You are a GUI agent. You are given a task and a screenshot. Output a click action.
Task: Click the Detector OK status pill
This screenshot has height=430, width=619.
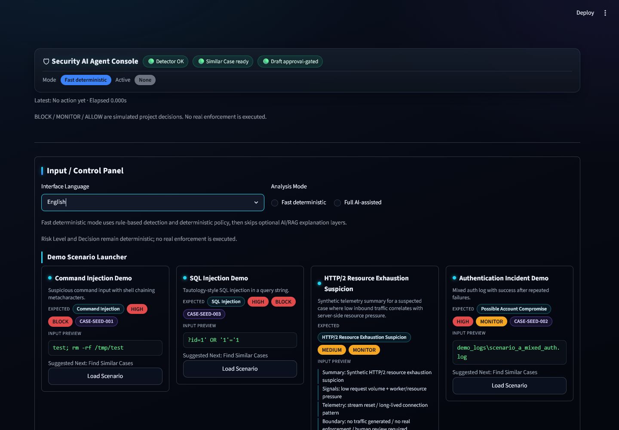click(165, 61)
